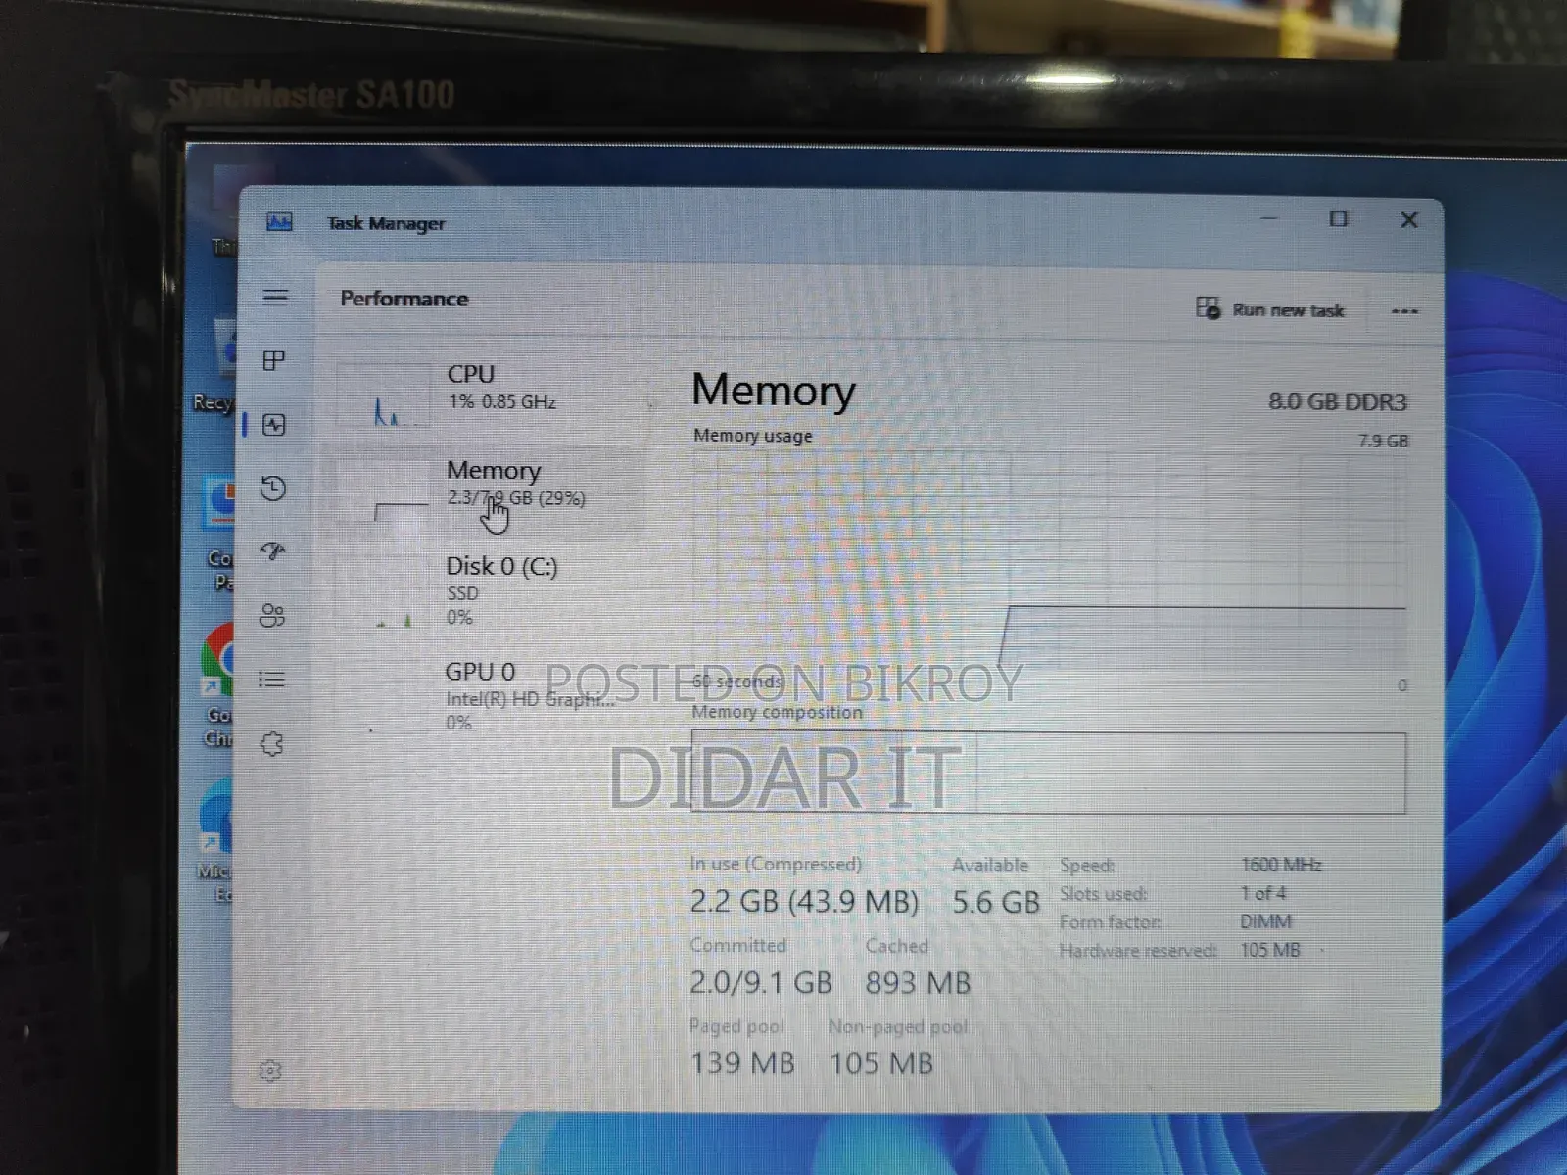Click the memory usage graph area
The image size is (1567, 1175).
(x=1049, y=560)
